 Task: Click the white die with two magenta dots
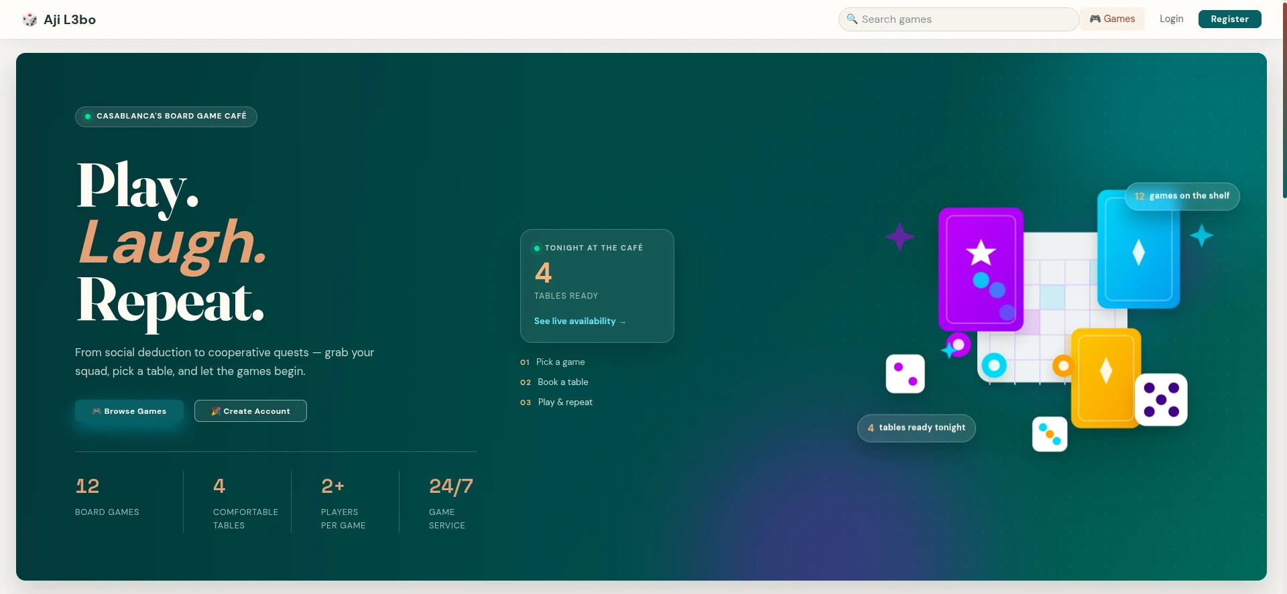905,374
